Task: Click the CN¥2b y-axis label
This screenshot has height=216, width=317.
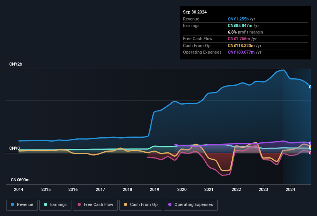Action: click(15, 64)
